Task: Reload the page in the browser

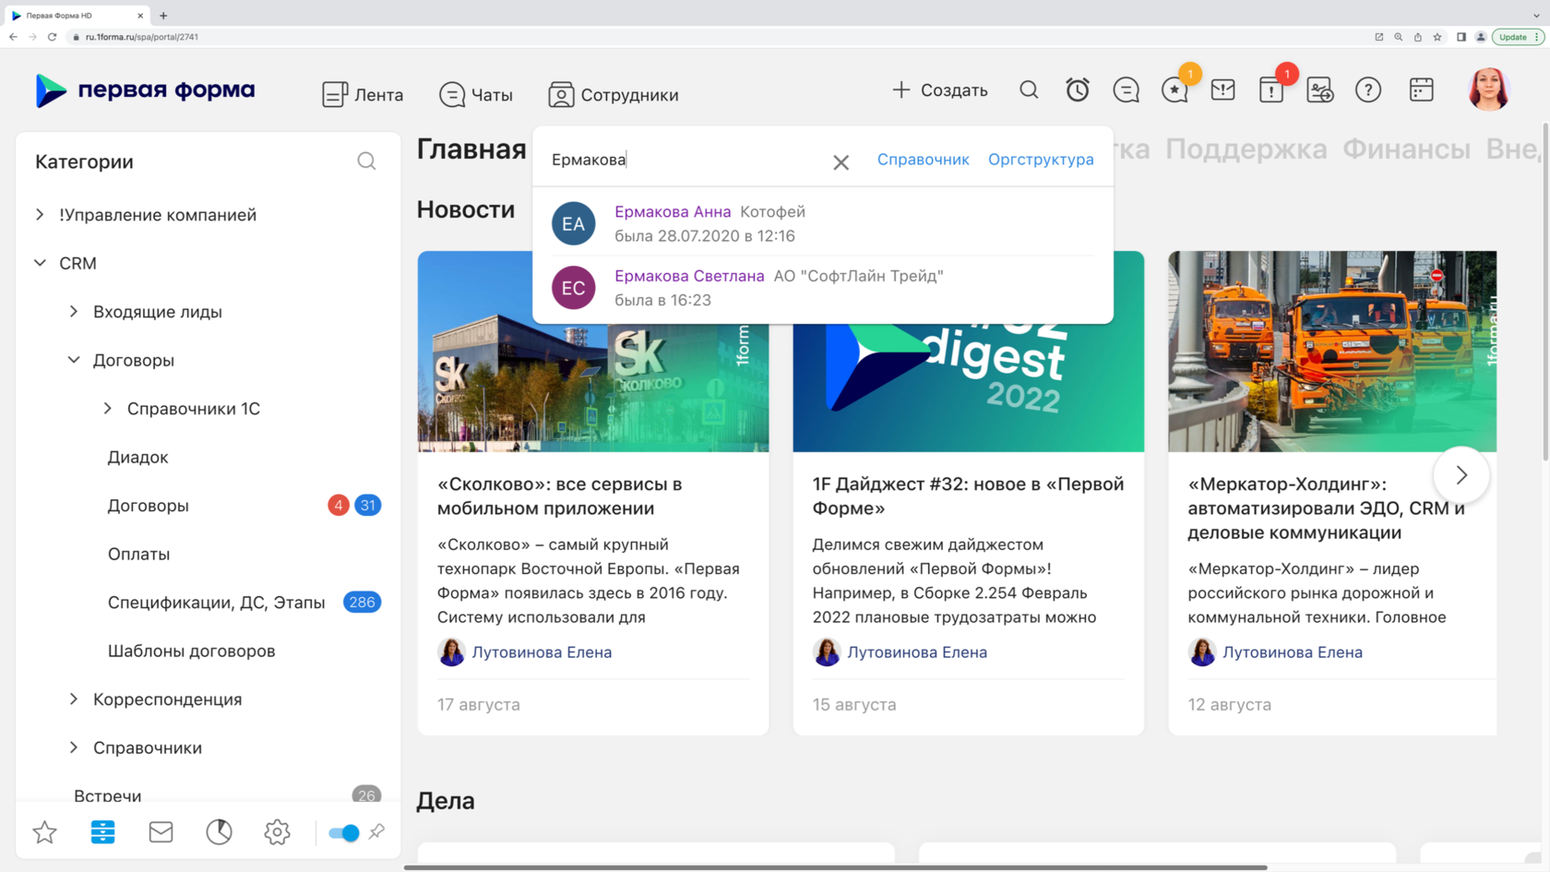Action: click(x=53, y=37)
